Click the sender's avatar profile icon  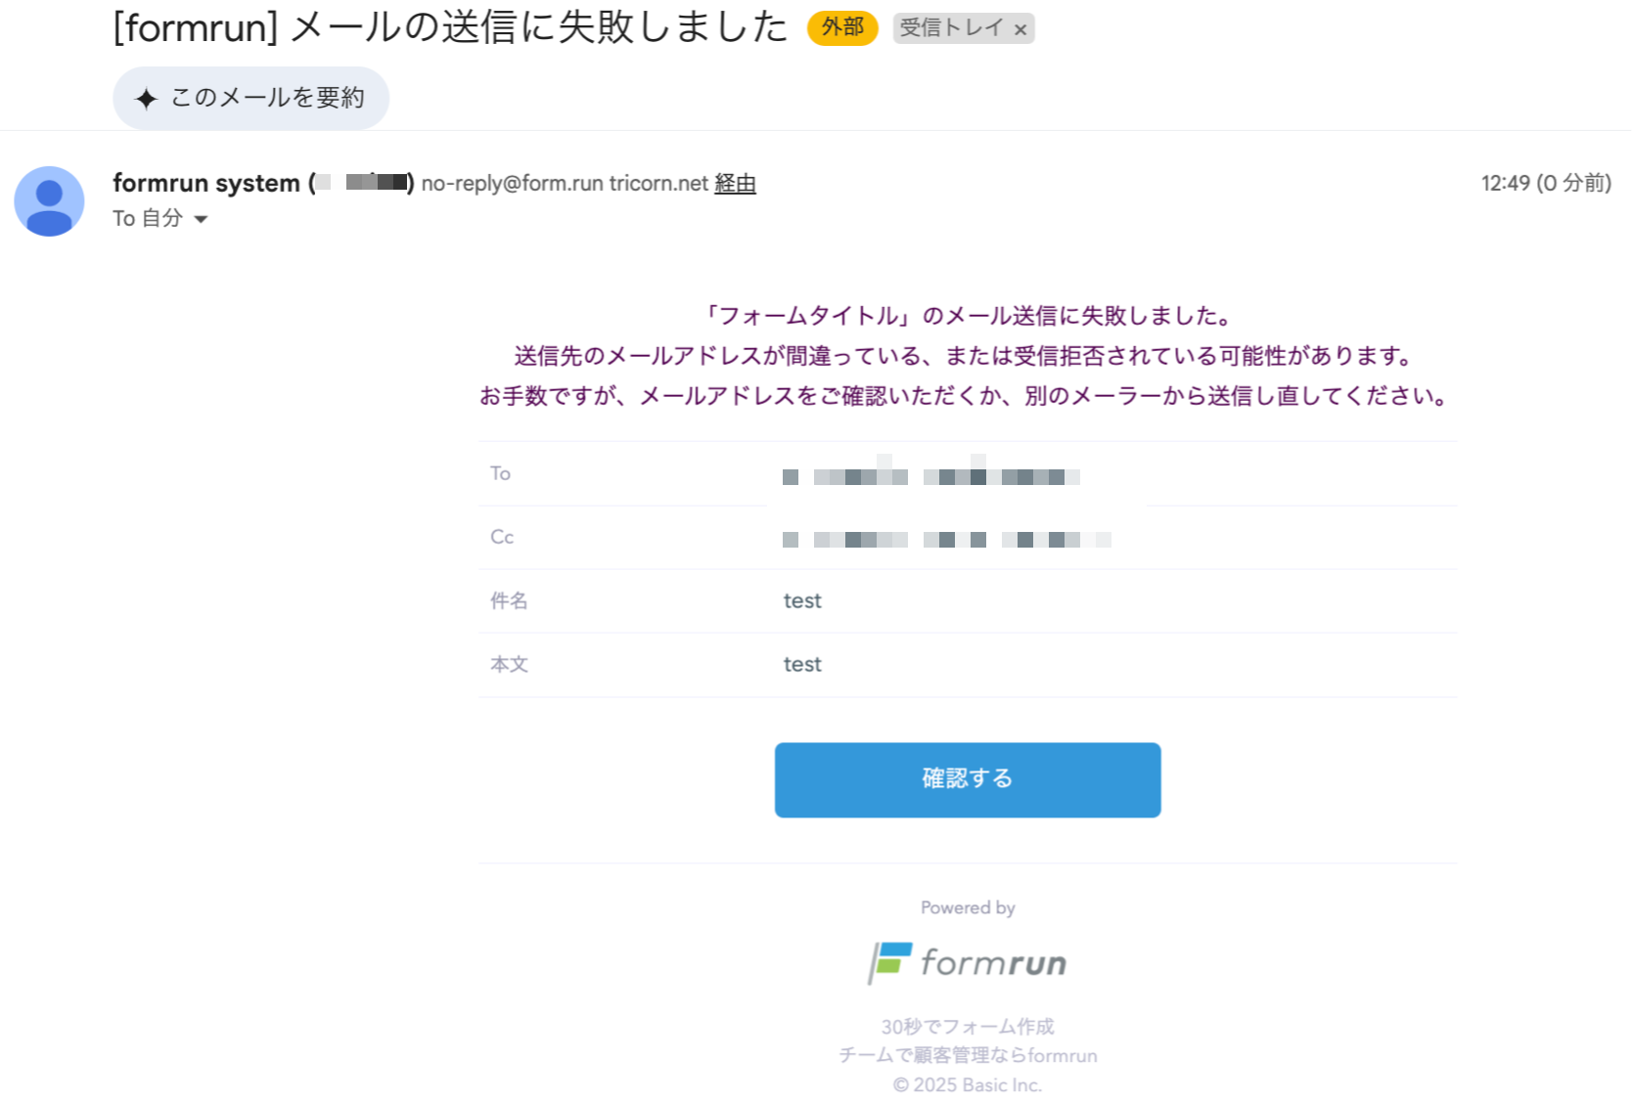[x=49, y=201]
